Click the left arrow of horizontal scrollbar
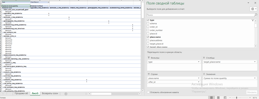Viewport: 259px width, 99px height. coord(89,94)
